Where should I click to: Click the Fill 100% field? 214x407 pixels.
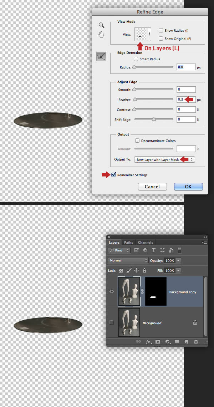click(x=170, y=270)
